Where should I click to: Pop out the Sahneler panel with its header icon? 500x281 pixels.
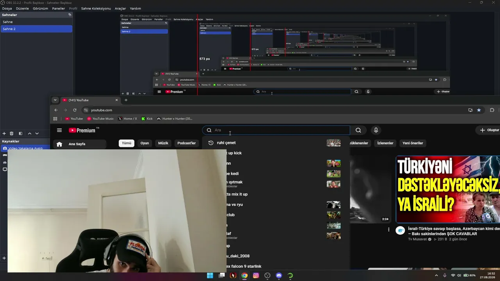pos(70,15)
